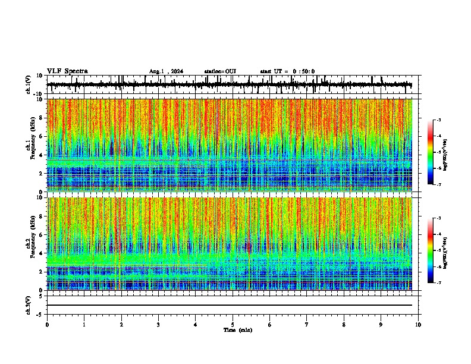Click the ch.2 spectrogram color scale bar
The width and height of the screenshot is (471, 364).
431,250
